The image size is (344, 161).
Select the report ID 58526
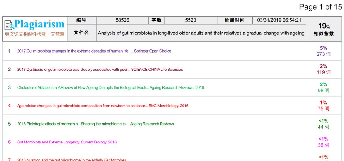click(x=122, y=20)
